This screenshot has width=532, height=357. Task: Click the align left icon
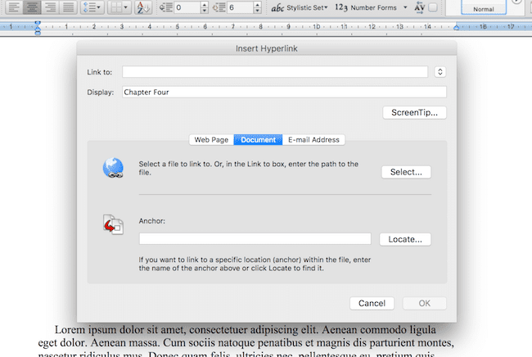14,7
